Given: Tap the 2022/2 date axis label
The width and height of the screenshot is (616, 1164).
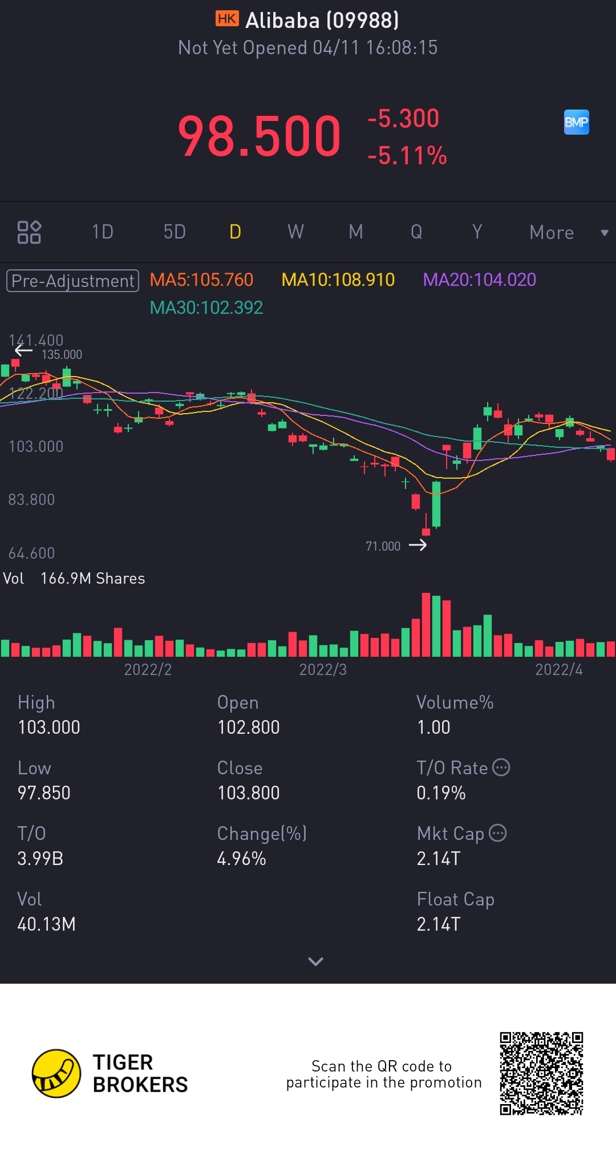Looking at the screenshot, I should (x=148, y=669).
